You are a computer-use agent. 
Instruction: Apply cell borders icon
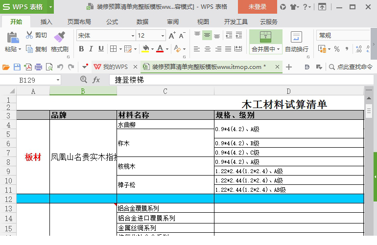[113, 49]
